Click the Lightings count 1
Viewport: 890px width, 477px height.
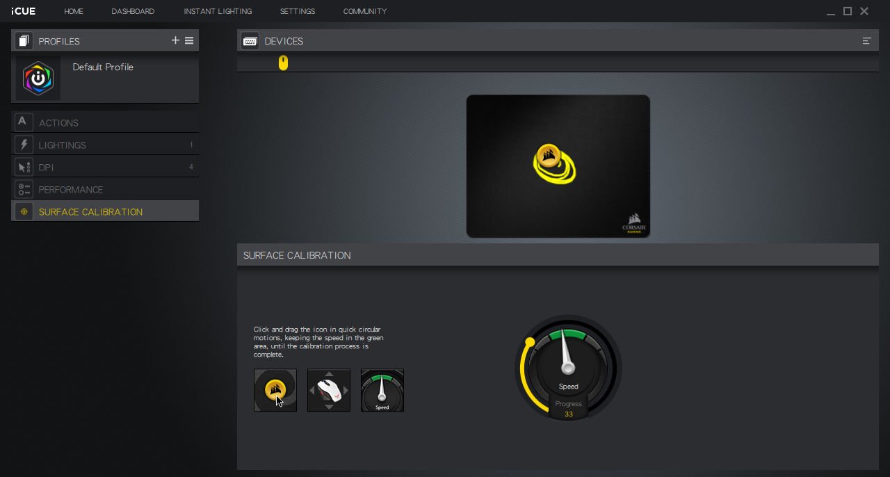point(191,145)
